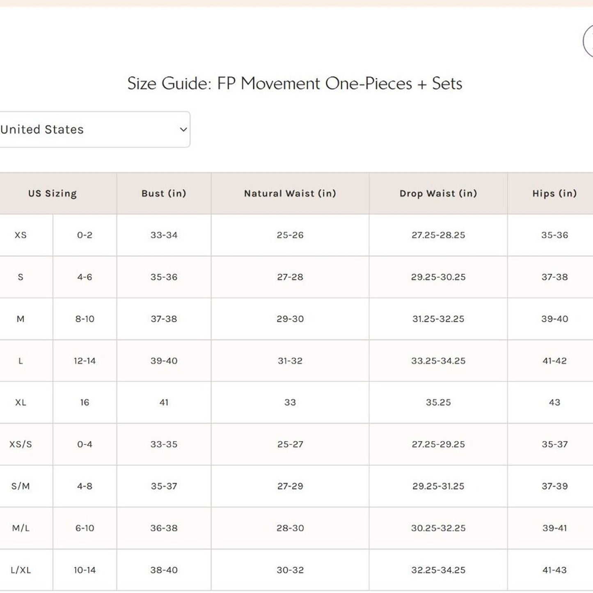Select the Hips (in) column header
The height and width of the screenshot is (593, 593).
point(554,194)
